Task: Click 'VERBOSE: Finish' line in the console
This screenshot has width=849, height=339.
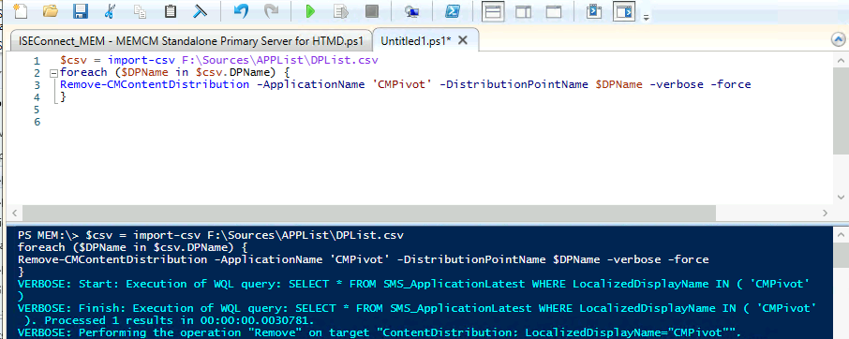Action: pos(416,308)
